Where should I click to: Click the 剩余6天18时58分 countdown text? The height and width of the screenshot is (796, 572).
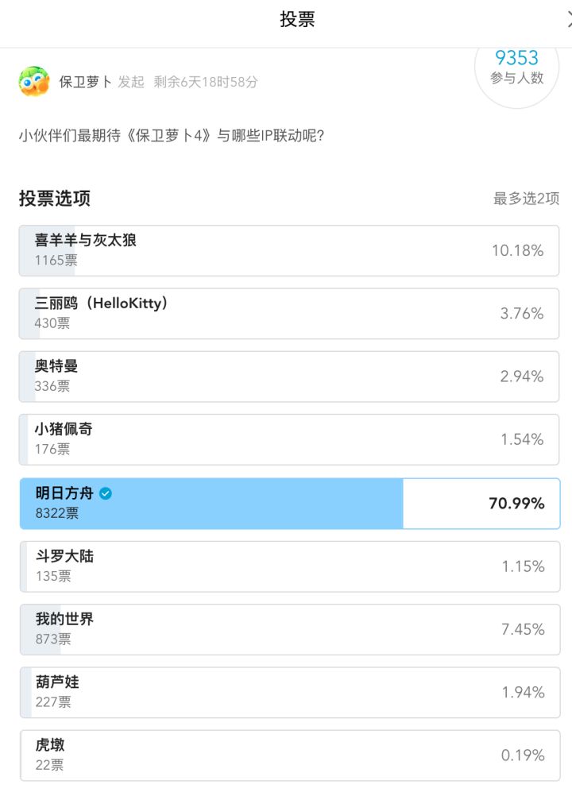(x=206, y=82)
